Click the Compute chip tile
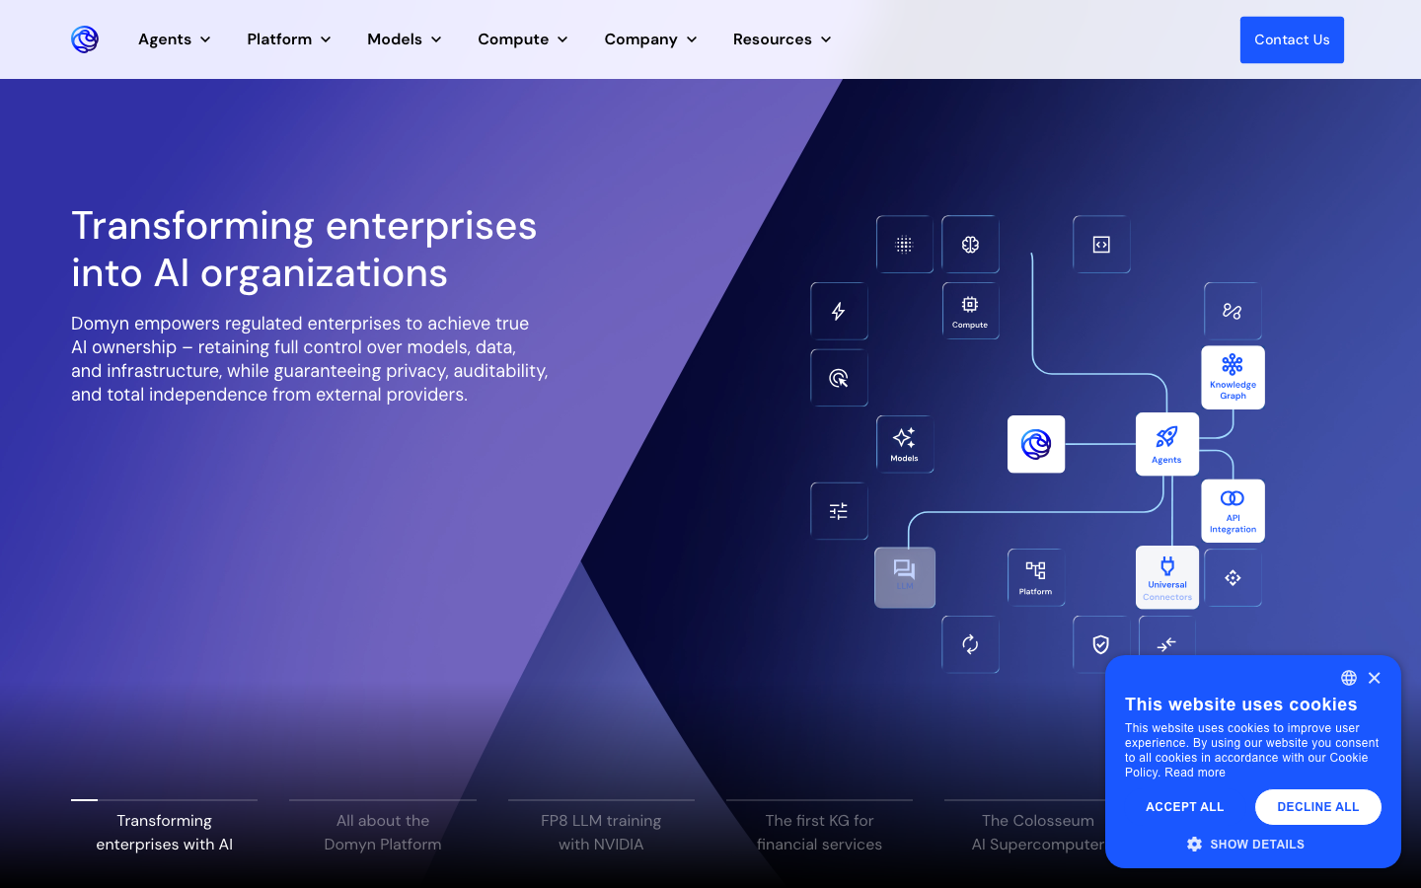Screen dimensions: 1421x888 point(970,311)
